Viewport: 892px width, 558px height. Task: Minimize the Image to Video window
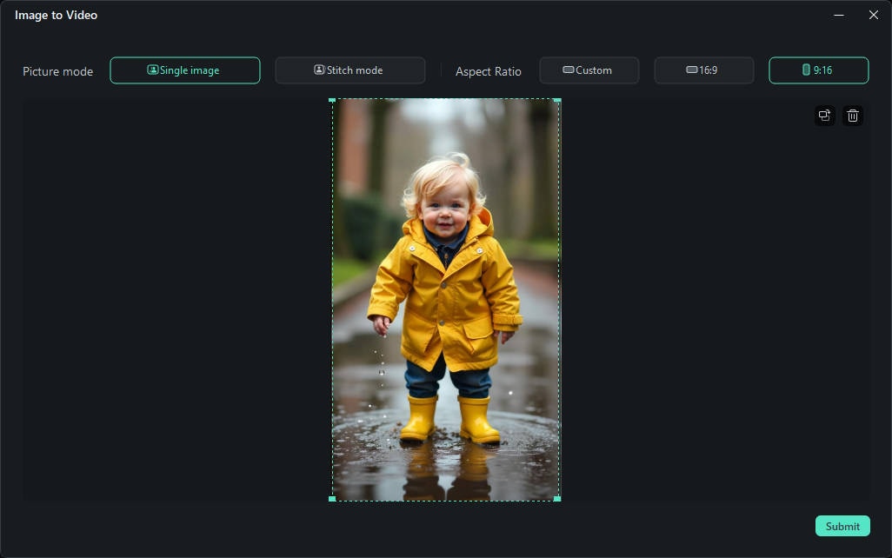click(x=838, y=15)
